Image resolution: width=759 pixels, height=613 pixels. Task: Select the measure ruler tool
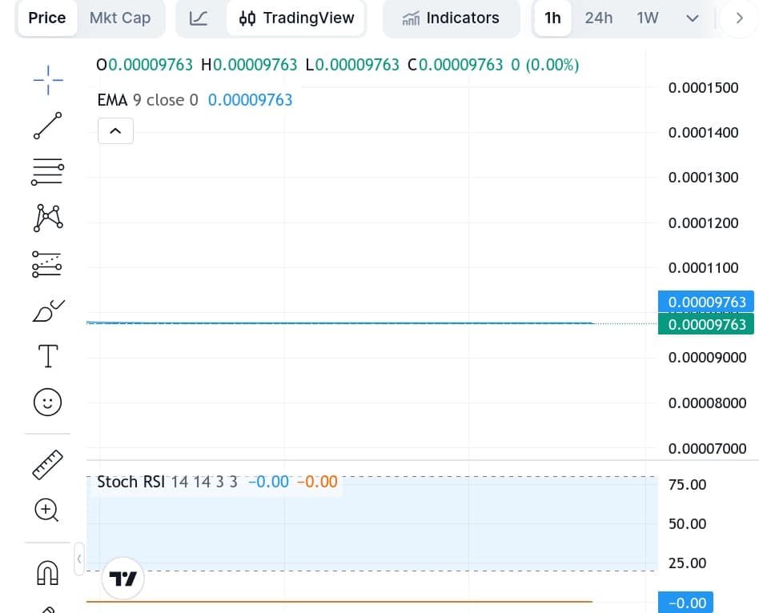(x=47, y=464)
